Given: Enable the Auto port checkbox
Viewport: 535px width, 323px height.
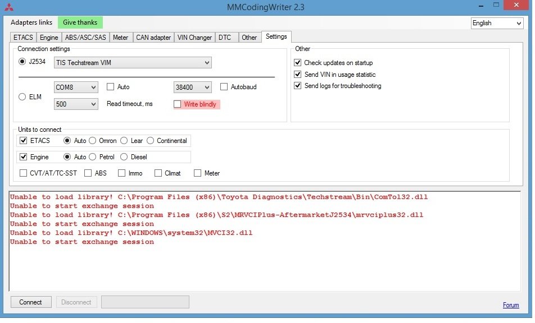Looking at the screenshot, I should coord(110,87).
